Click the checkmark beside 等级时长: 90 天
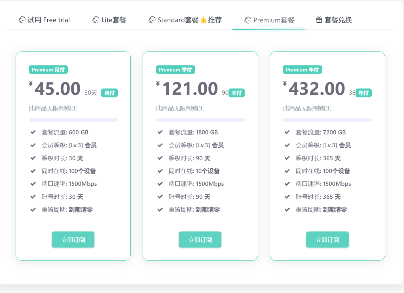 160,158
